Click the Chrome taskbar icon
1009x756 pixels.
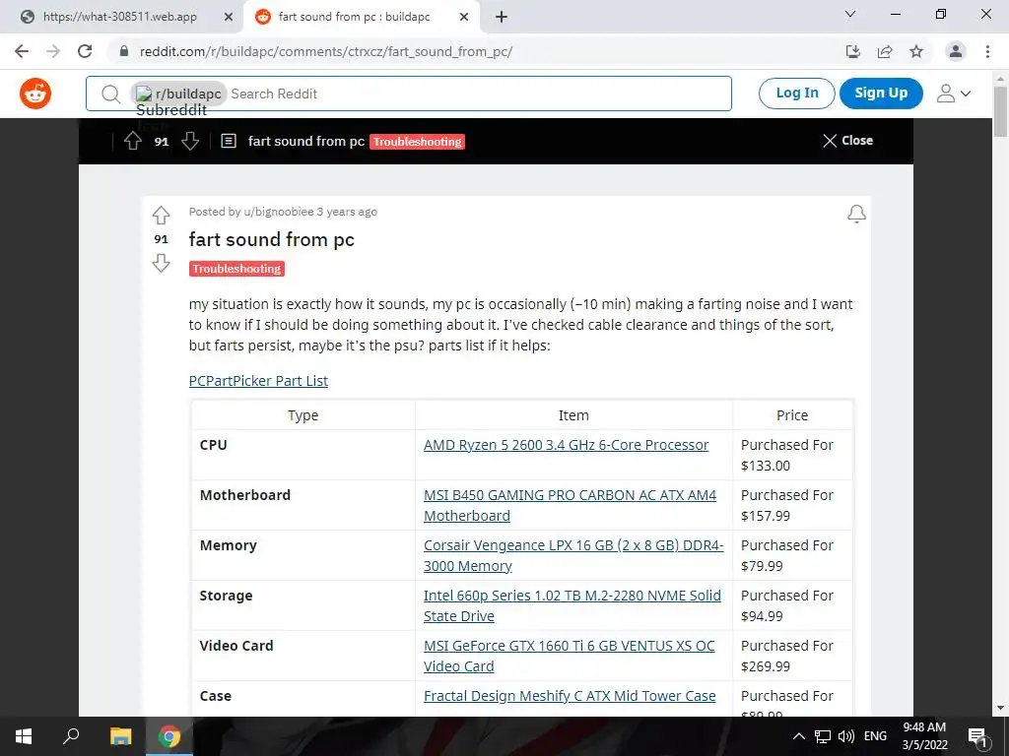point(169,736)
